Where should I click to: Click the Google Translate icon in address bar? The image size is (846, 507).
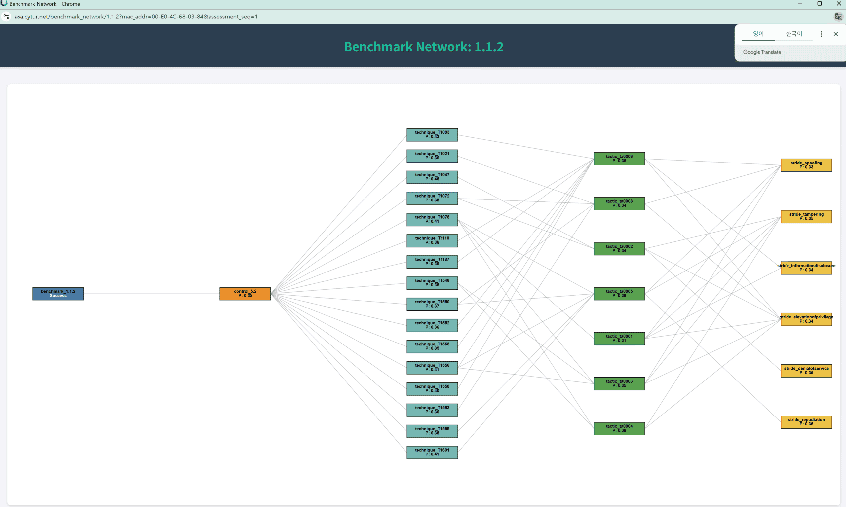pos(838,17)
